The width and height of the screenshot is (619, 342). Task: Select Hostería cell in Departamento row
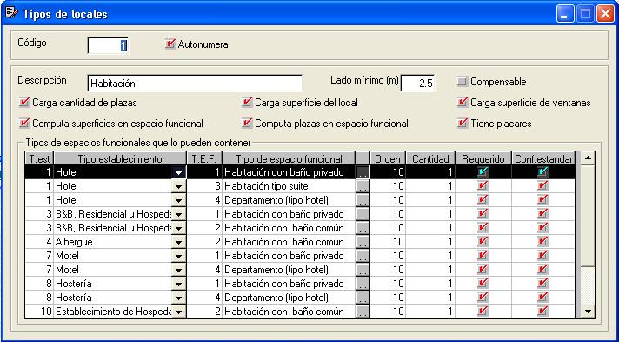113,298
